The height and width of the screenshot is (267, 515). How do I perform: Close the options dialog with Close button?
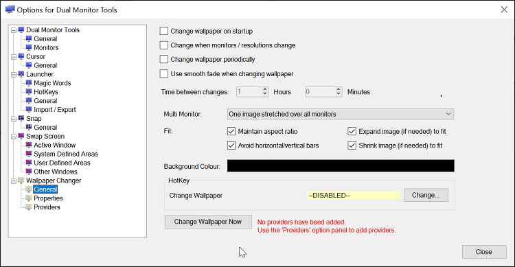click(484, 252)
